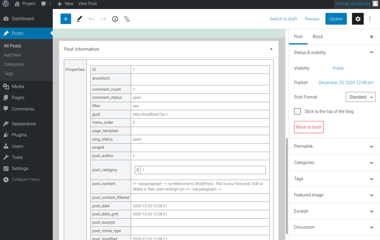Collapse the Post information meta box
The image size is (380, 240).
[271, 49]
